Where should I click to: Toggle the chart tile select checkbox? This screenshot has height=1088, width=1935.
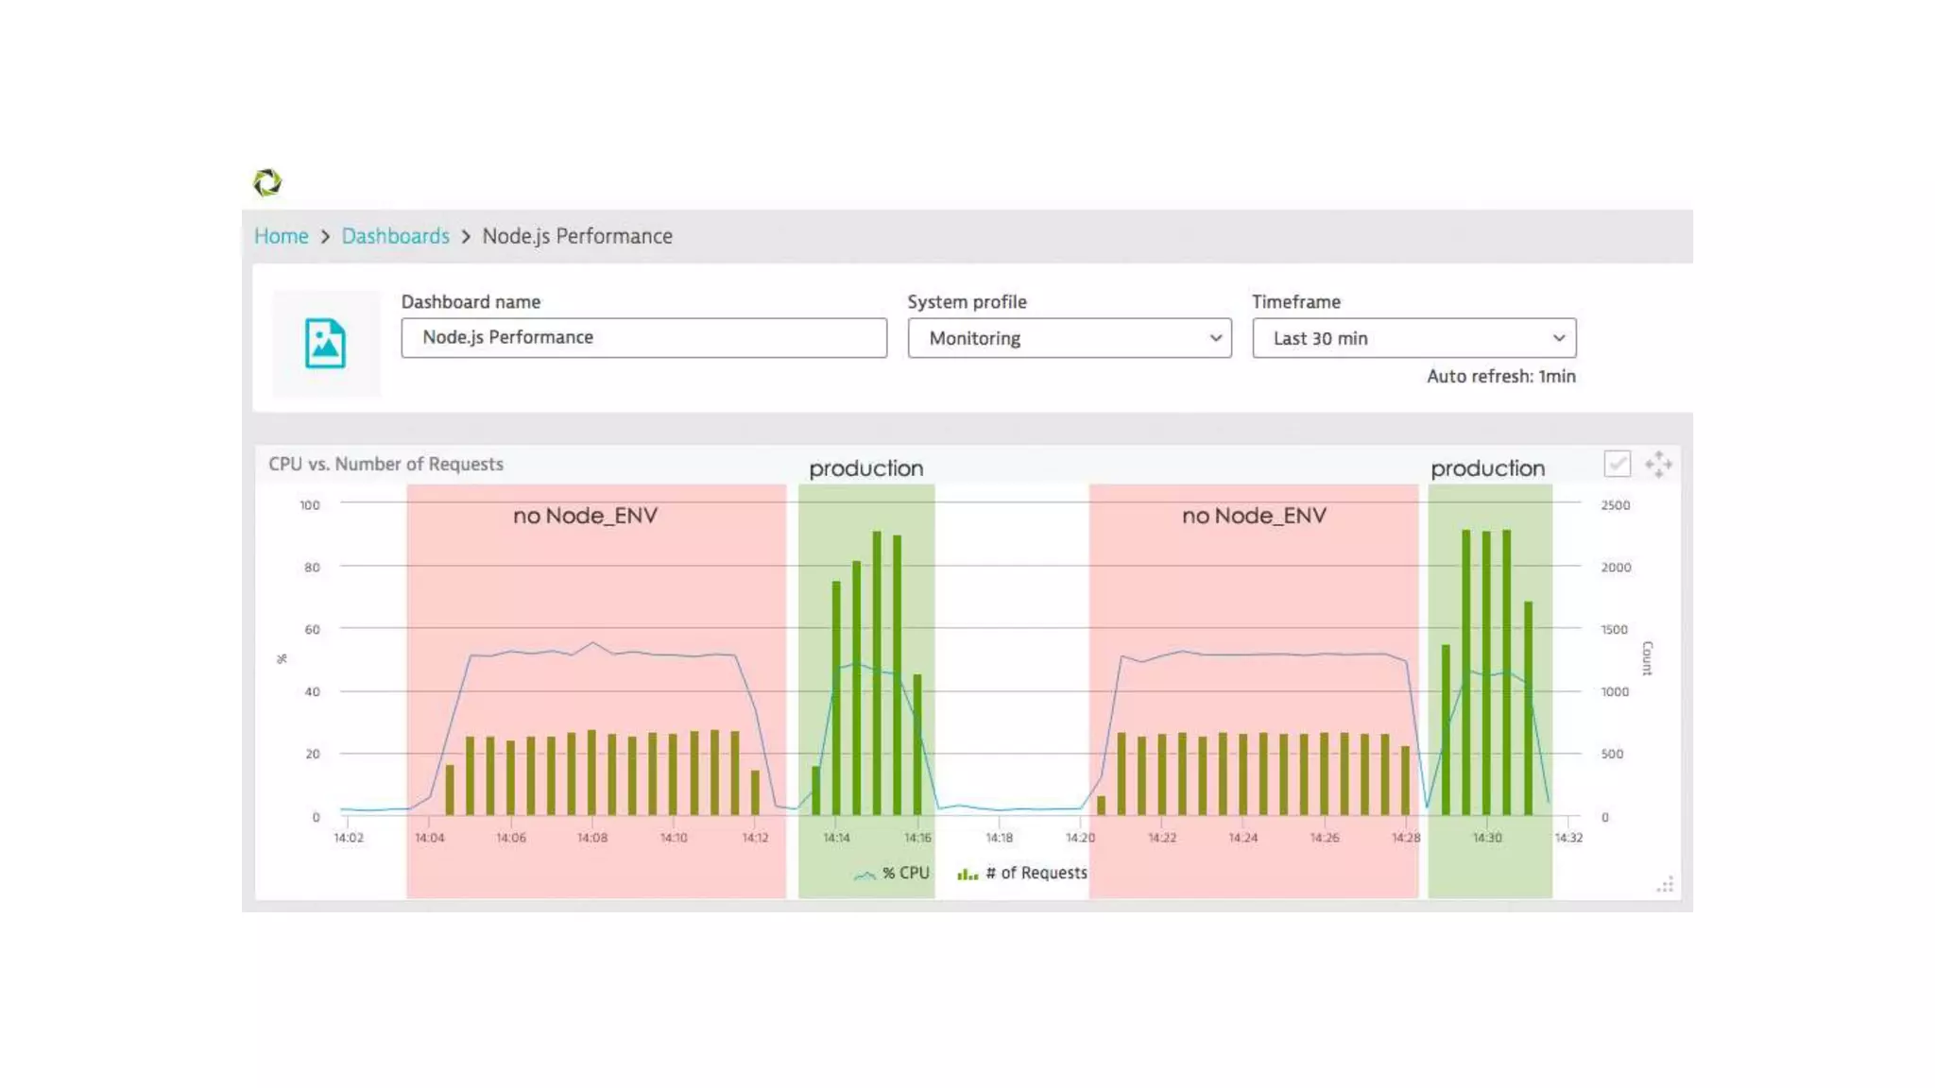pos(1617,464)
